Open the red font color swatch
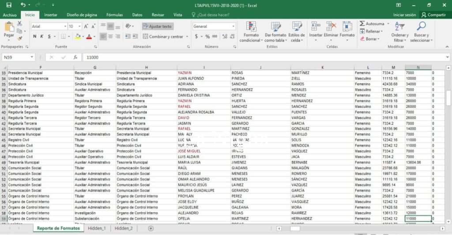 click(89, 37)
